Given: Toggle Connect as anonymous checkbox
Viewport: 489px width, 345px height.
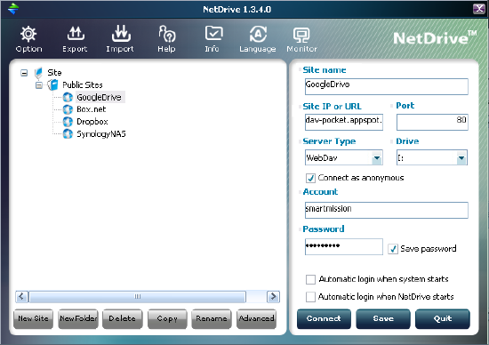Looking at the screenshot, I should 310,178.
